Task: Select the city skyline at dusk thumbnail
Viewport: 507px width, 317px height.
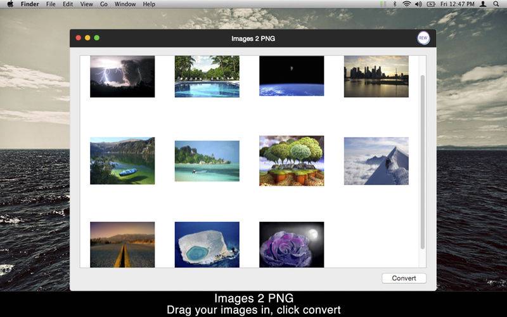Action: click(x=376, y=77)
